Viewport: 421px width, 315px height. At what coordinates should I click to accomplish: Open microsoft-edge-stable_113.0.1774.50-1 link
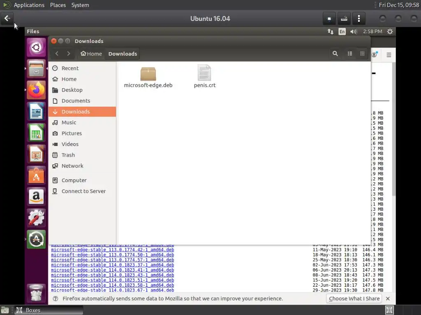pyautogui.click(x=113, y=255)
